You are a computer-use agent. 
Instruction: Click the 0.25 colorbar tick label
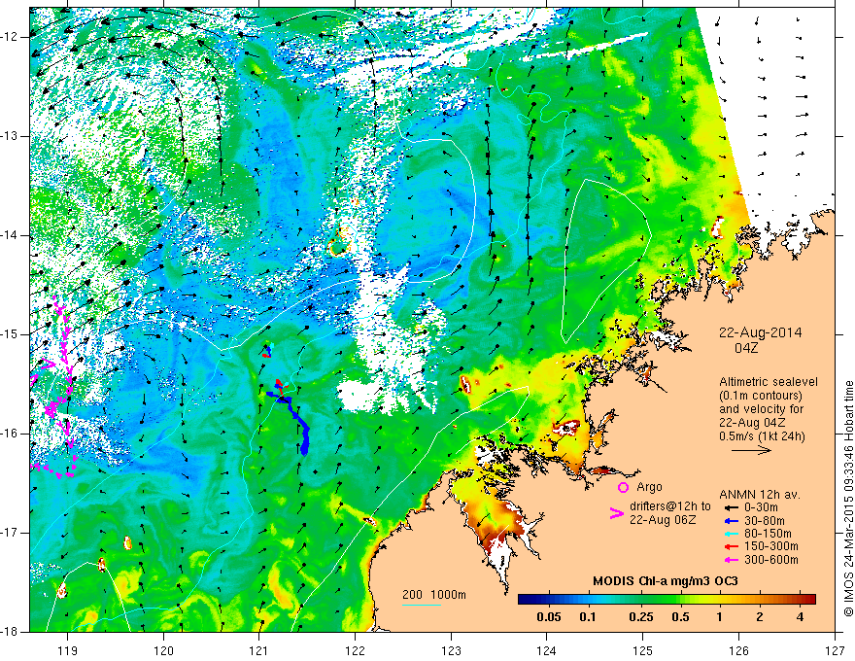pyautogui.click(x=640, y=617)
